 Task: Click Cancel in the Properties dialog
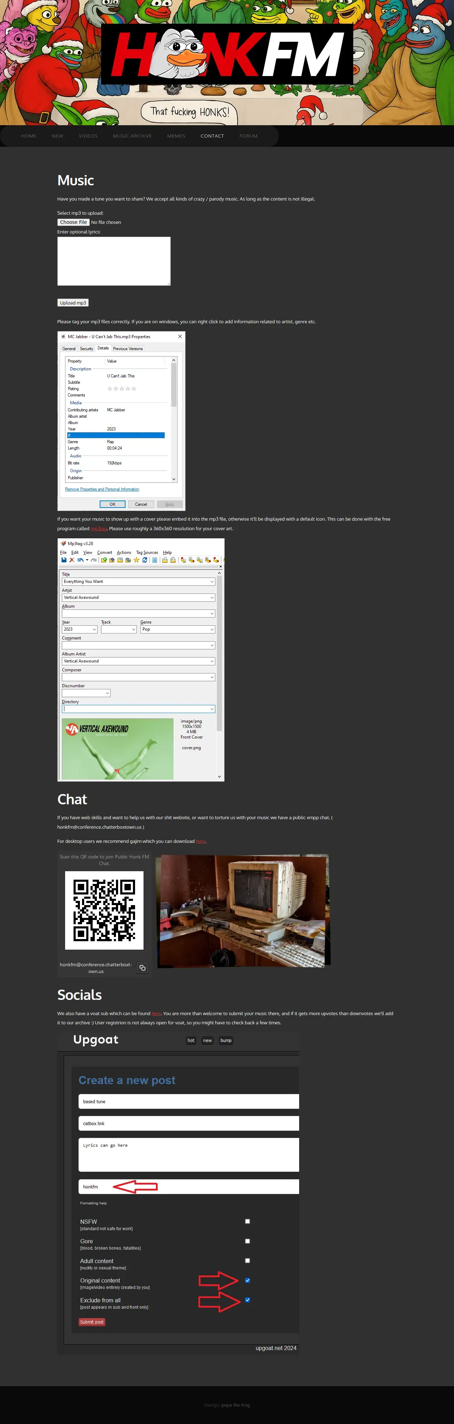point(141,504)
